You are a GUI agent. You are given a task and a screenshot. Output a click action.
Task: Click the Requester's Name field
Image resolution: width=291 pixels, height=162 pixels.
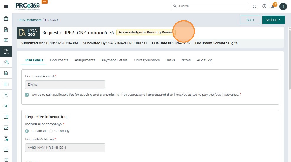[x=65, y=148]
